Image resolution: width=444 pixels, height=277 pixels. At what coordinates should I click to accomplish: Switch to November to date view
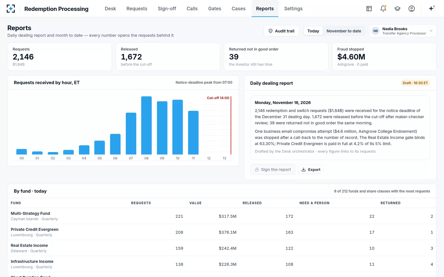(343, 31)
